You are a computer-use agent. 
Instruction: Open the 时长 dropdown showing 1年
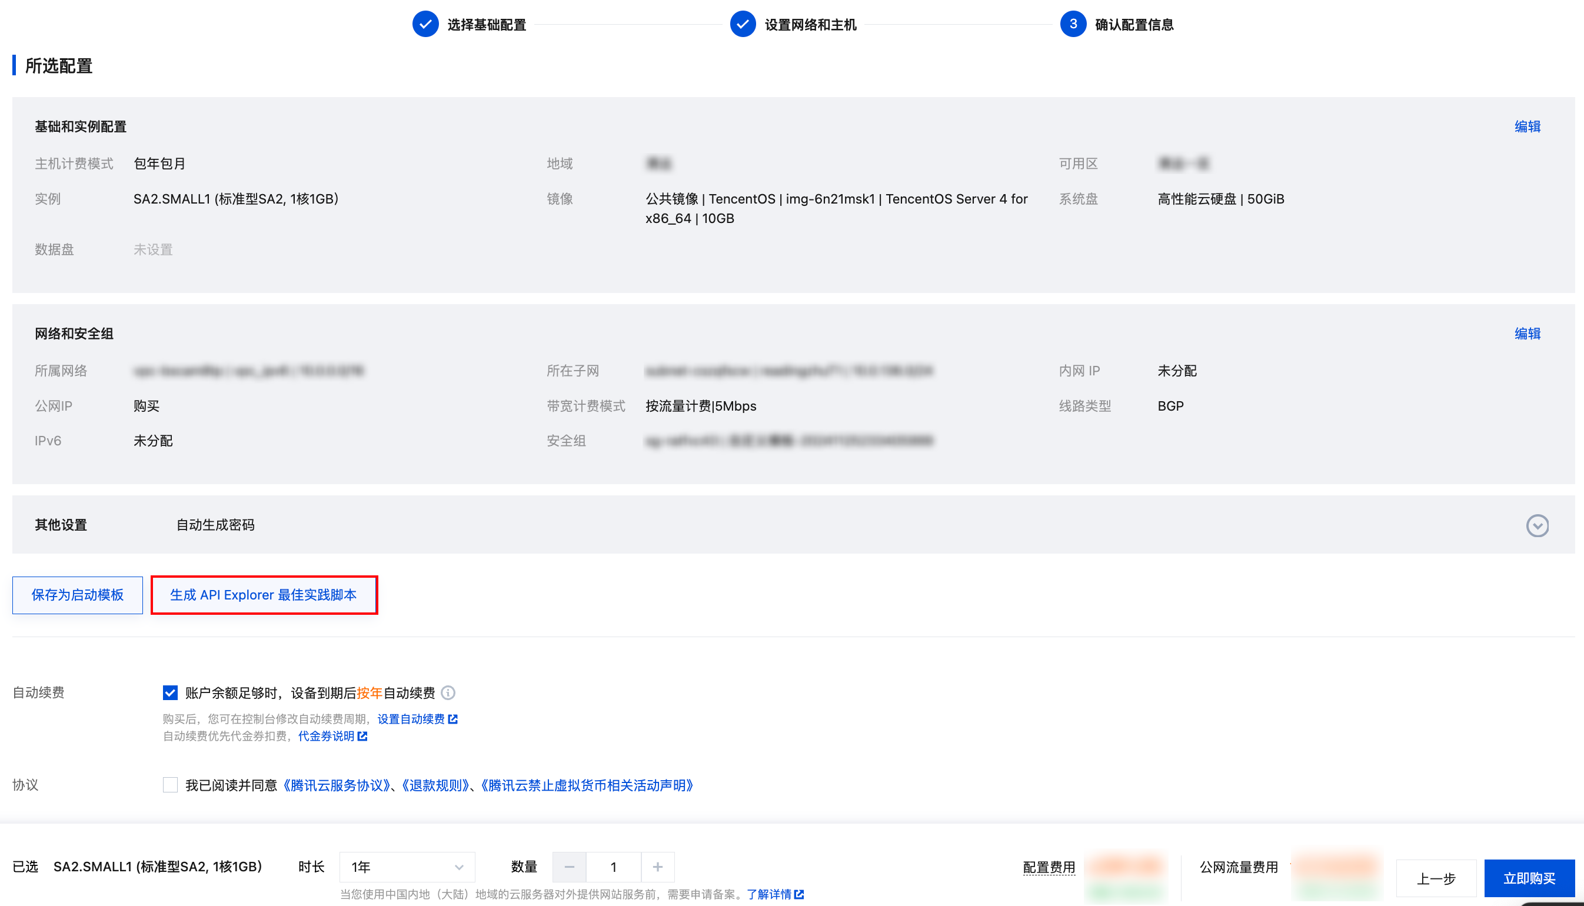pyautogui.click(x=408, y=866)
